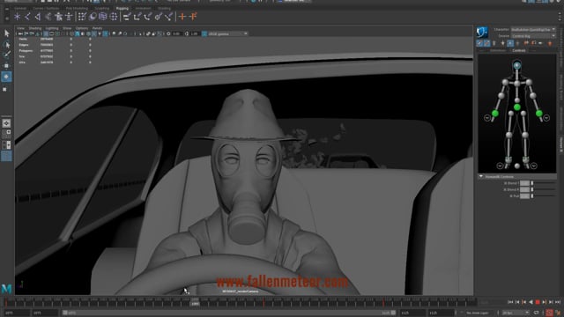Open the Panels panel menu
Viewport: 564px width, 317px height.
(x=97, y=28)
